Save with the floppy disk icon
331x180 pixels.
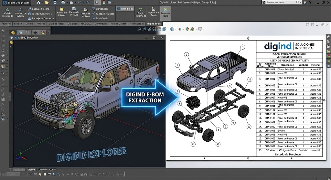coord(55,3)
